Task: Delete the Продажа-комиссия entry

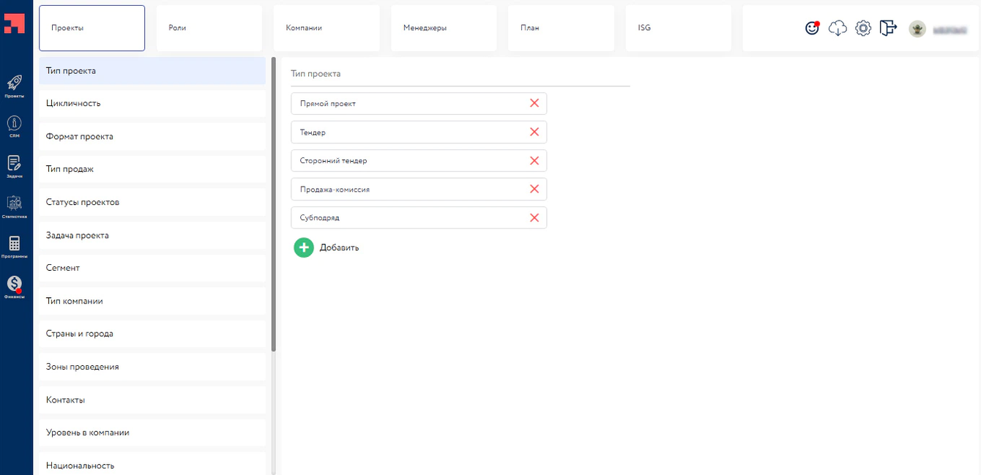Action: pyautogui.click(x=534, y=189)
